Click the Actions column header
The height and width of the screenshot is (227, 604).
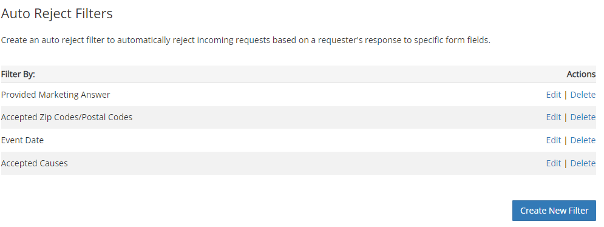click(x=581, y=75)
